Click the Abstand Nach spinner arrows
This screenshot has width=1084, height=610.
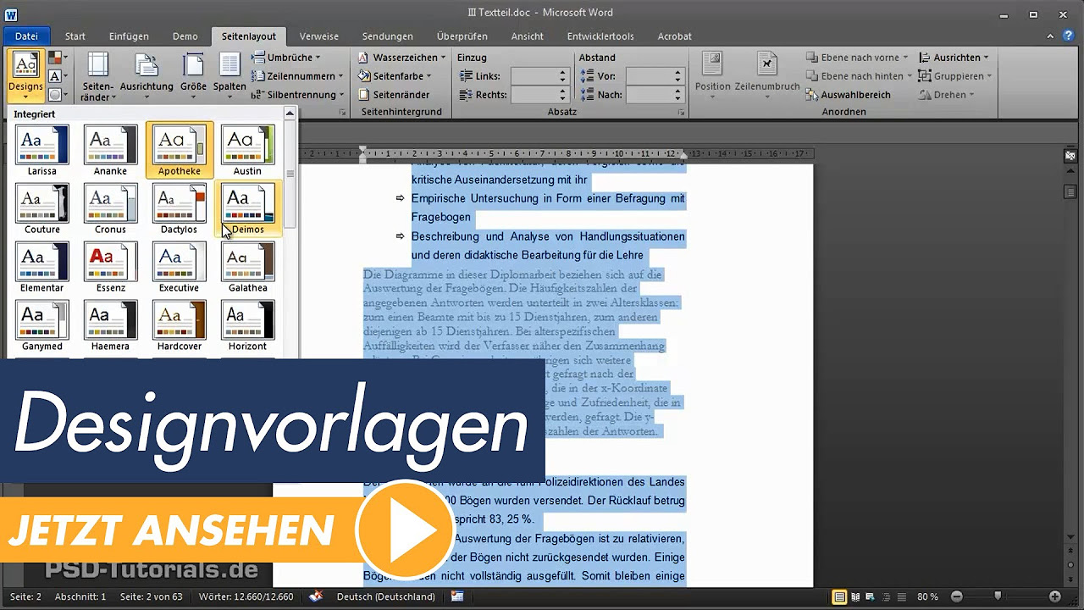pos(678,95)
